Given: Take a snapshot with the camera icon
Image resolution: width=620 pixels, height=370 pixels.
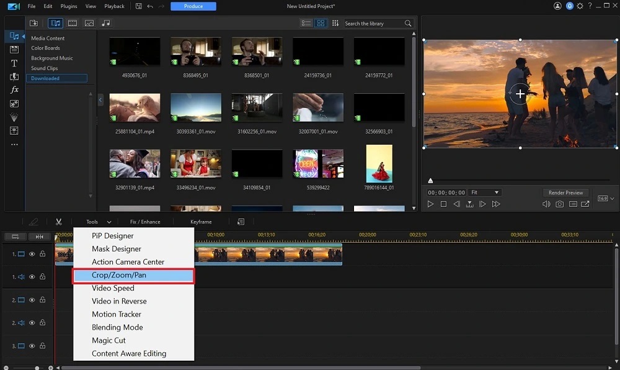Looking at the screenshot, I should point(560,204).
